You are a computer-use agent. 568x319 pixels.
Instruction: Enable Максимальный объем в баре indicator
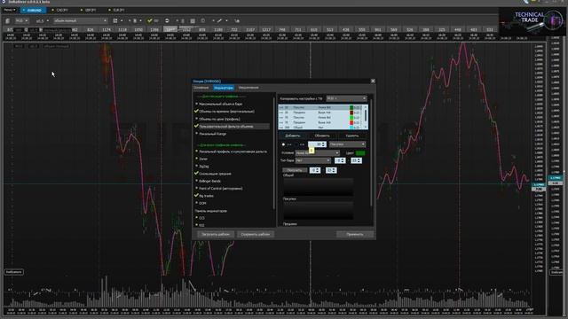(x=219, y=105)
